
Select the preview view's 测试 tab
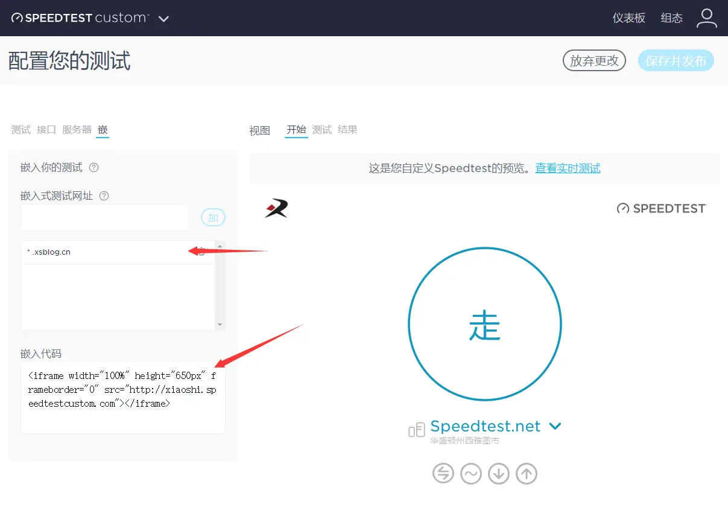[x=321, y=130]
